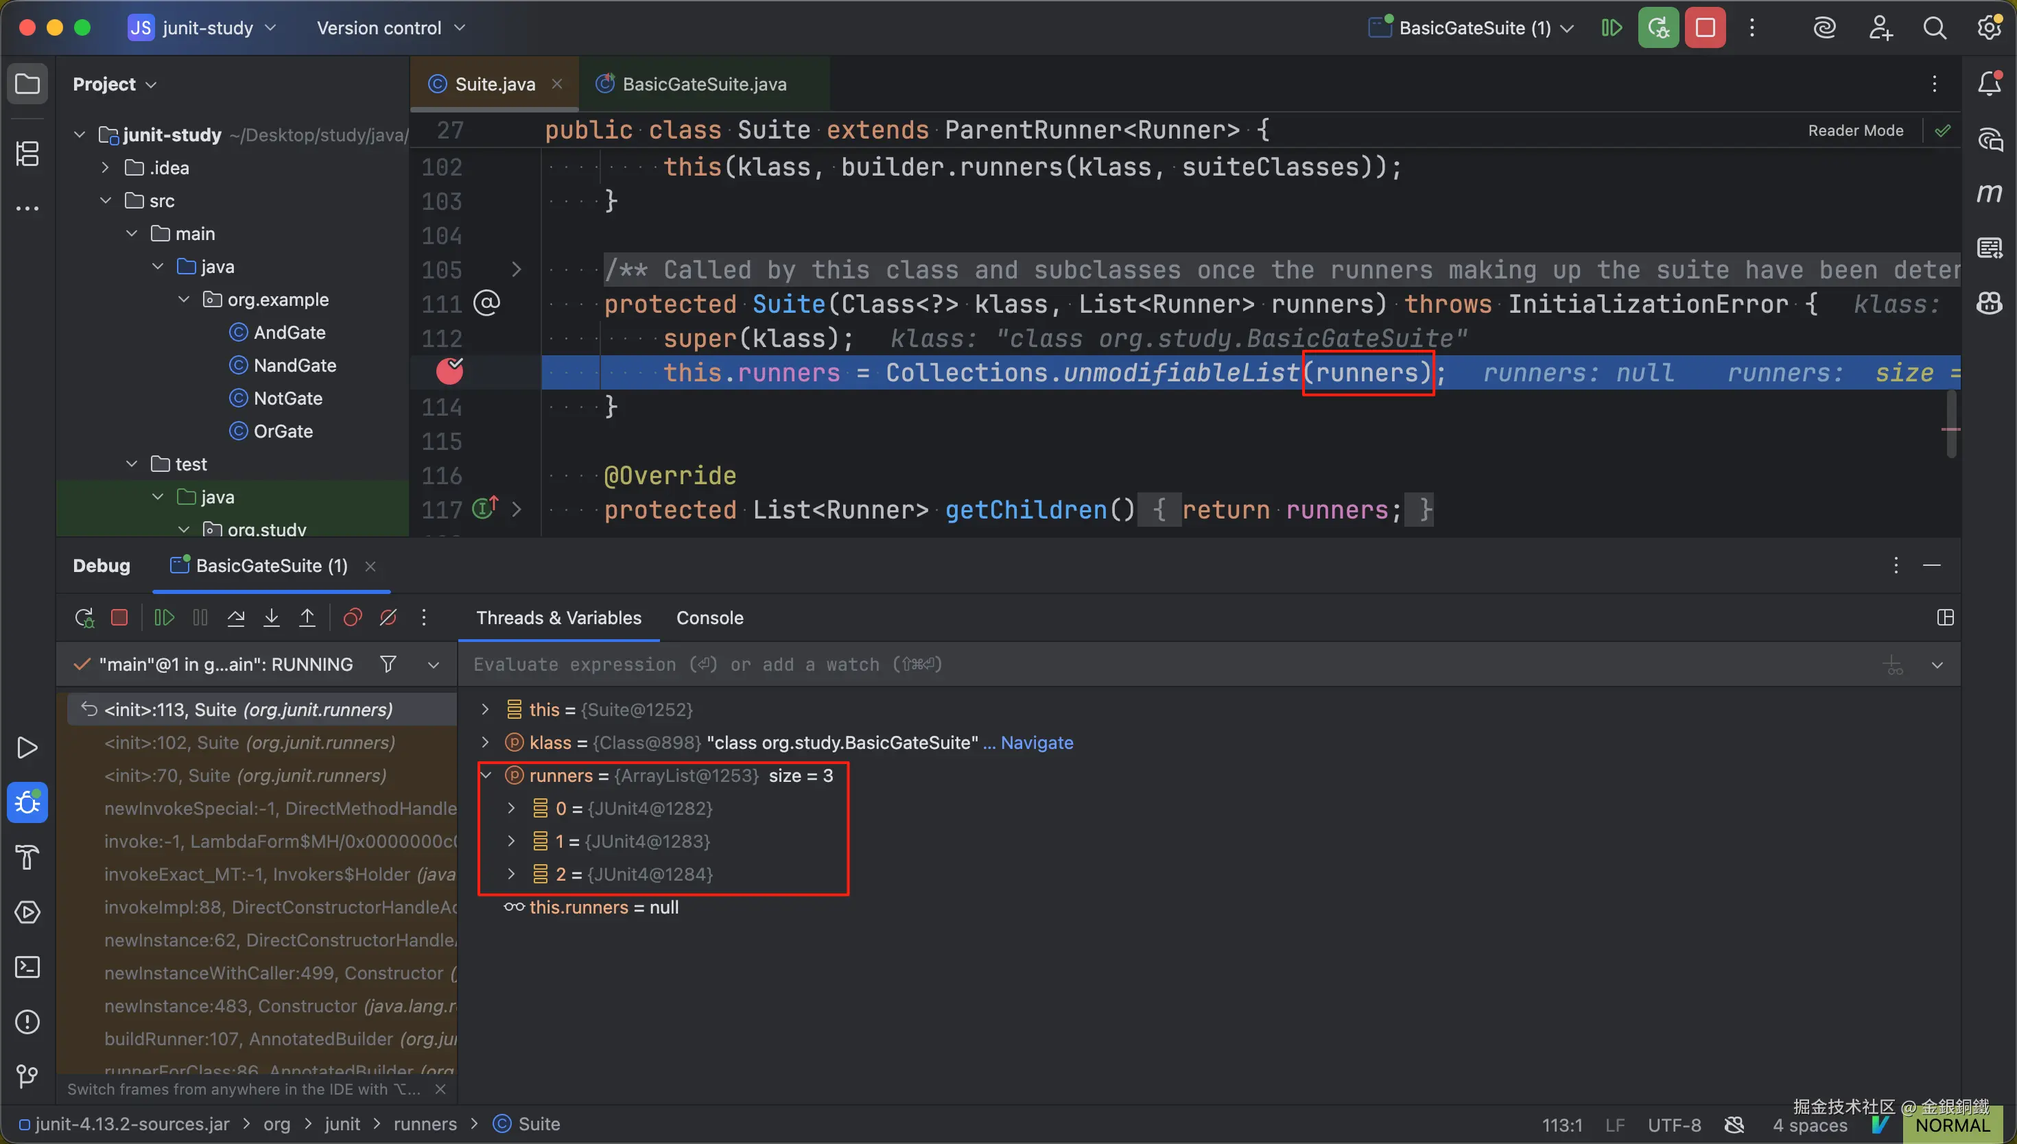The height and width of the screenshot is (1144, 2017).
Task: Open View Breakpoints dialog icon
Action: click(352, 617)
